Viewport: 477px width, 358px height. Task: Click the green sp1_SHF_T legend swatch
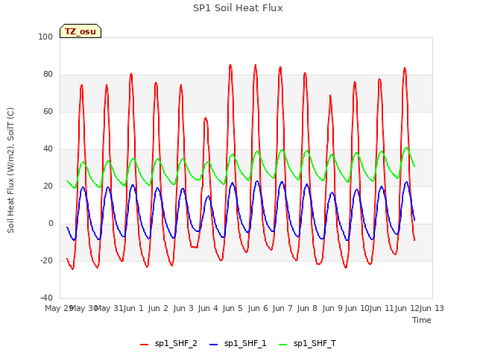283,345
